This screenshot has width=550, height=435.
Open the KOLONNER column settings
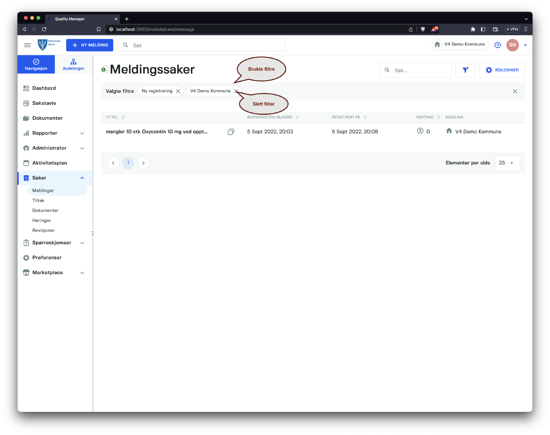[502, 70]
